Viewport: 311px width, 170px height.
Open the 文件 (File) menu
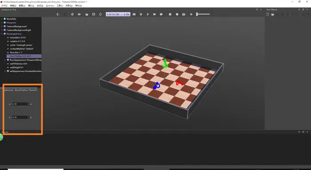4,6
